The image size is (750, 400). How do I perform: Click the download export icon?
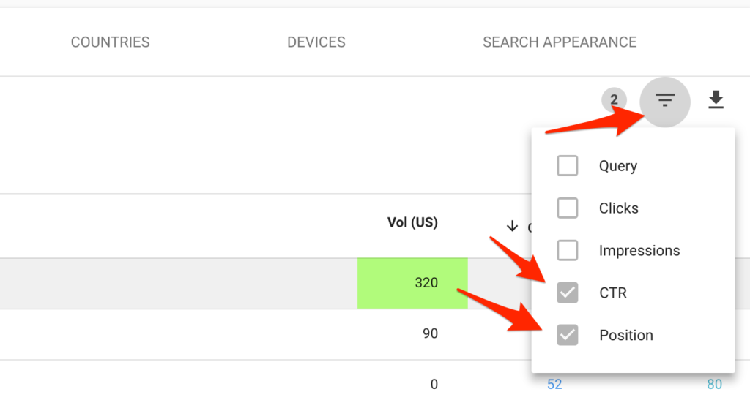716,99
